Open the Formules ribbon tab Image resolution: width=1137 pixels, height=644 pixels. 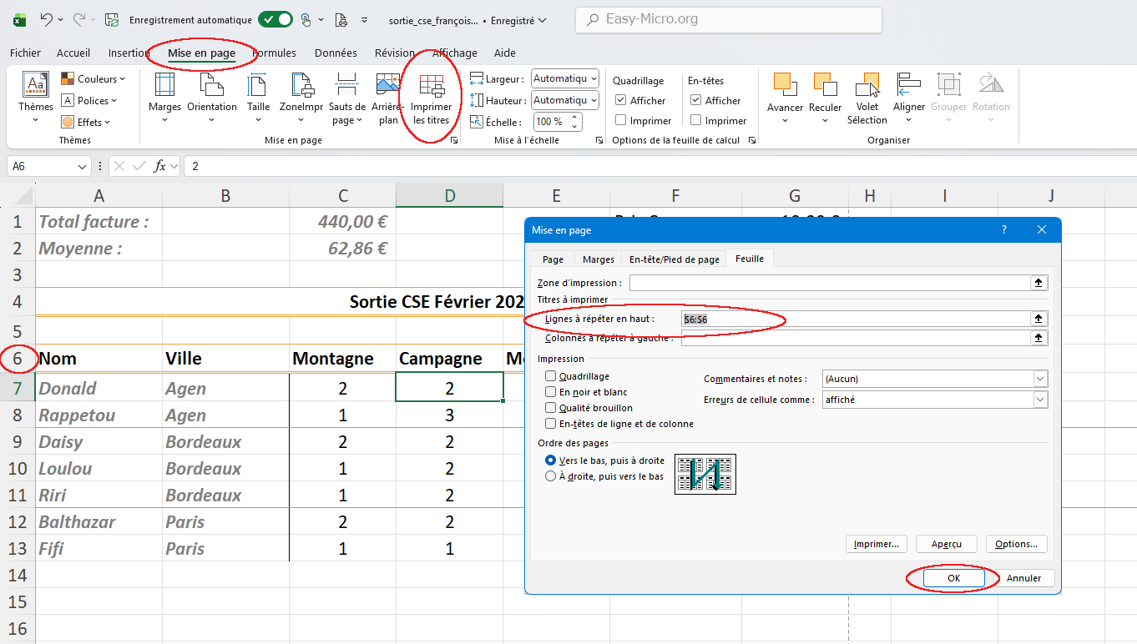click(275, 53)
